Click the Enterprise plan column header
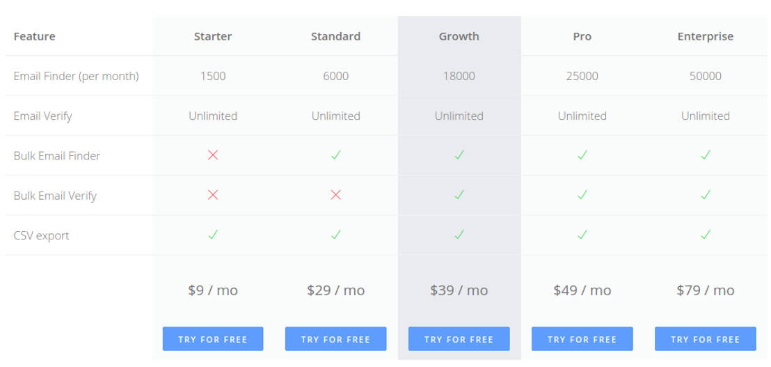Screen dimensions: 771x367 tap(705, 36)
